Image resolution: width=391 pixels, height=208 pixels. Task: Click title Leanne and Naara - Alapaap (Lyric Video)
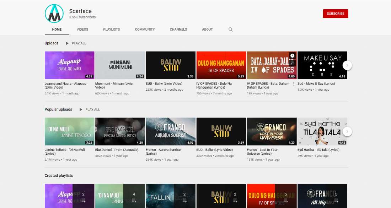click(x=66, y=86)
